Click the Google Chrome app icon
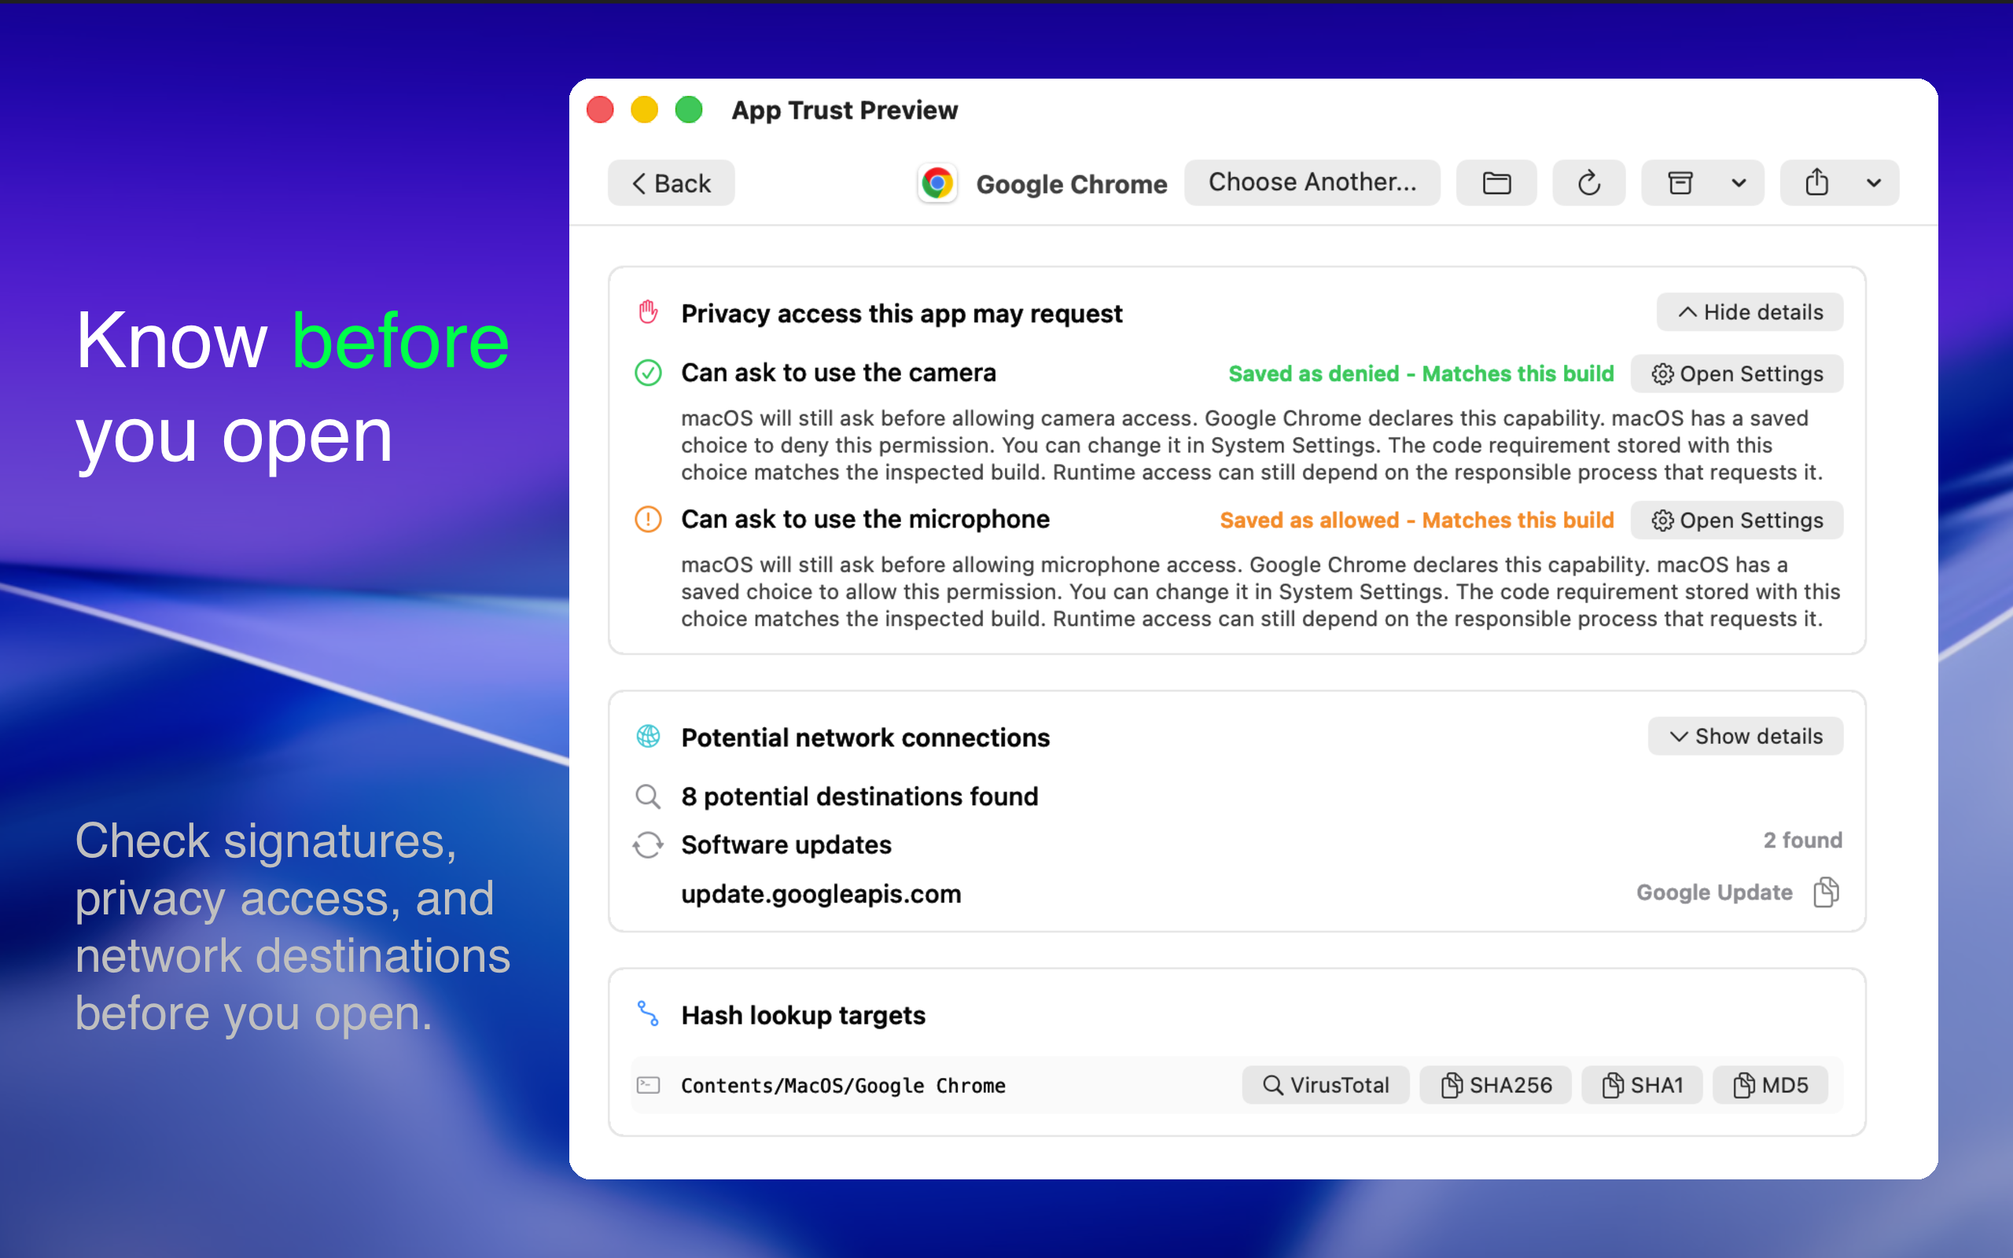Viewport: 2013px width, 1258px height. 937,183
